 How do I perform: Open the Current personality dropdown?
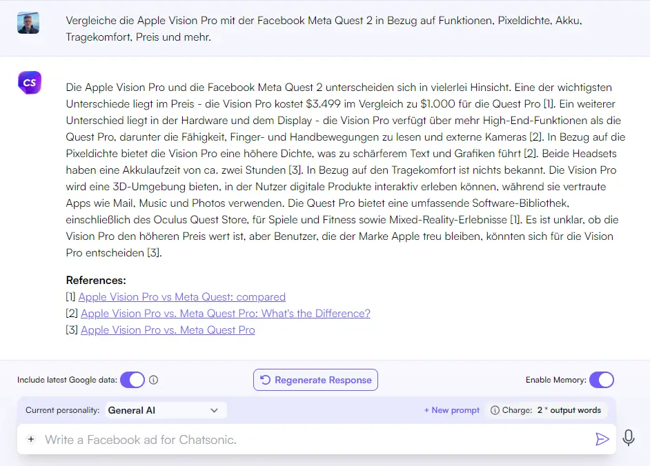click(166, 410)
